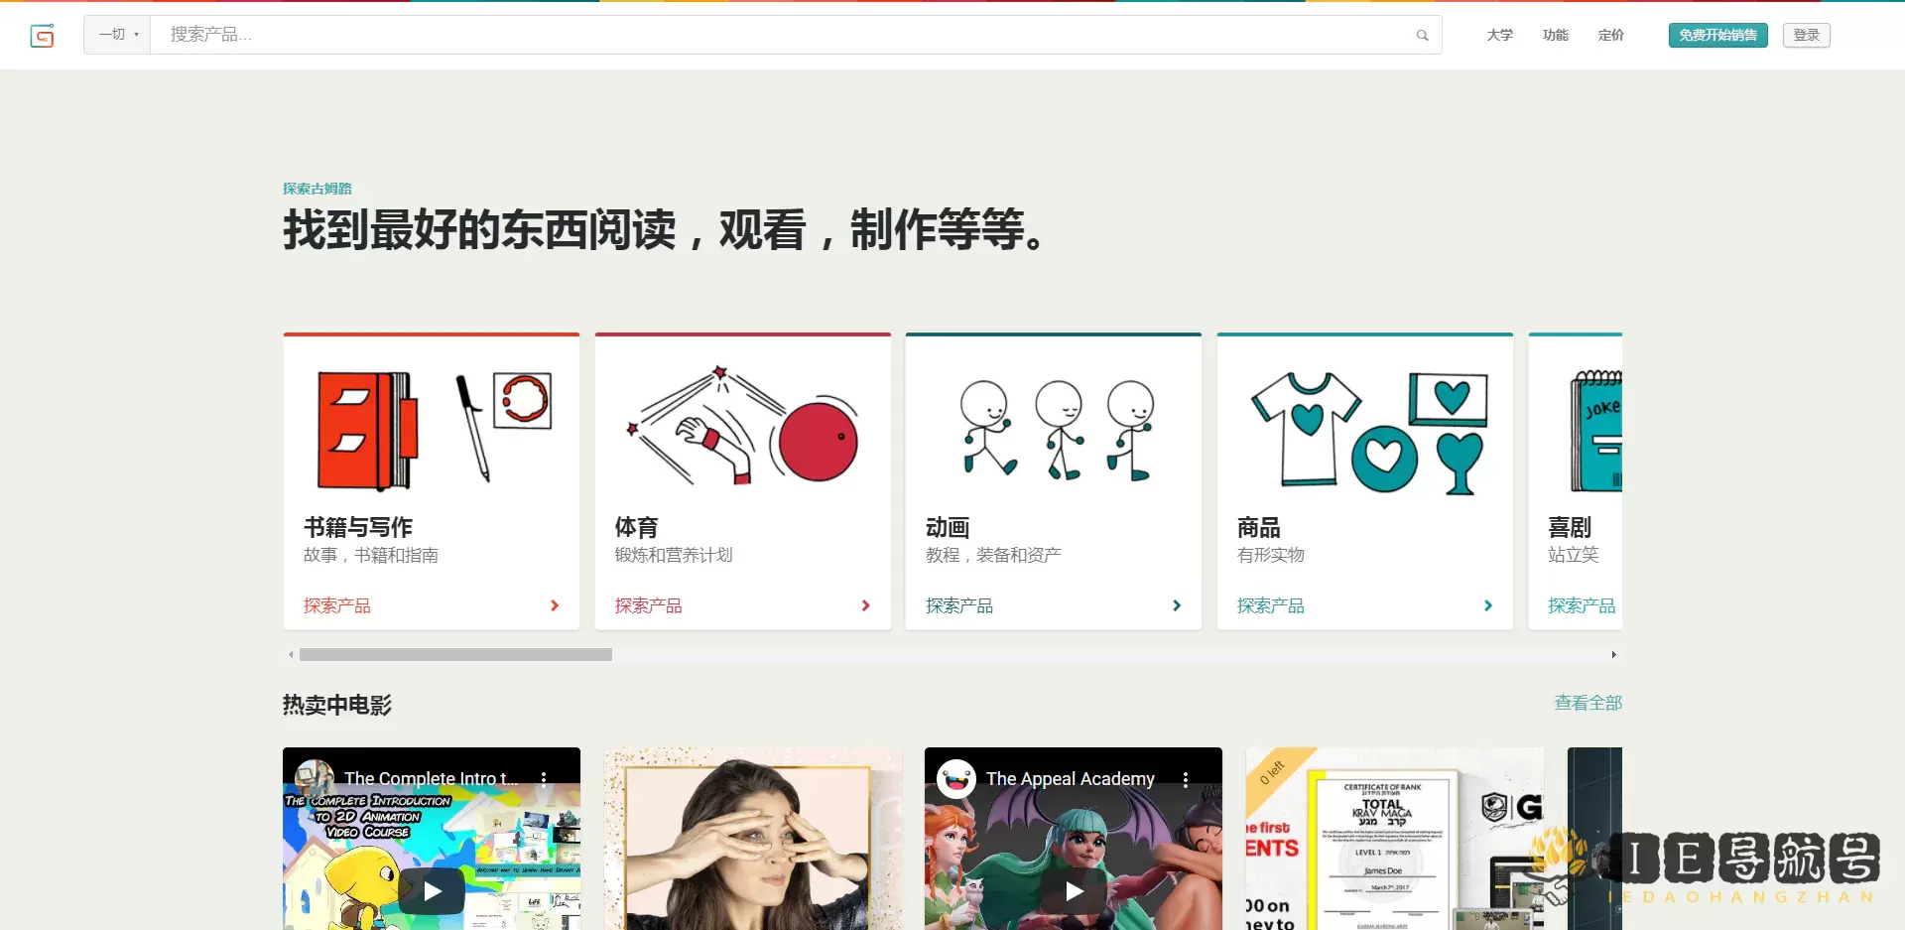Open the 定价 page from the top navigation

(x=1610, y=35)
